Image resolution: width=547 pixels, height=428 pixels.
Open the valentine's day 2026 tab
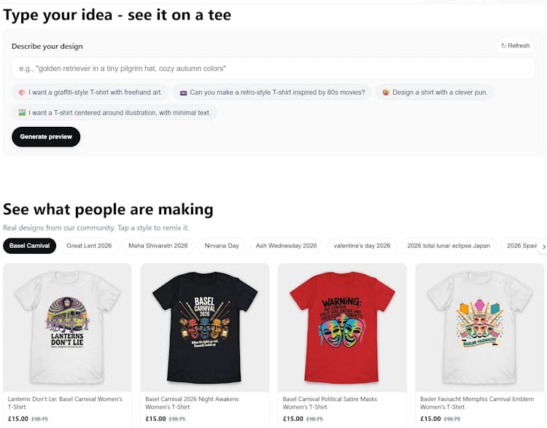362,246
